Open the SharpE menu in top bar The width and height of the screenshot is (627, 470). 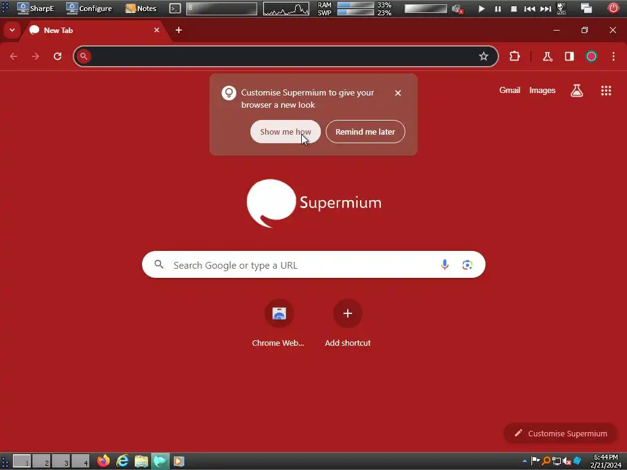[x=36, y=9]
